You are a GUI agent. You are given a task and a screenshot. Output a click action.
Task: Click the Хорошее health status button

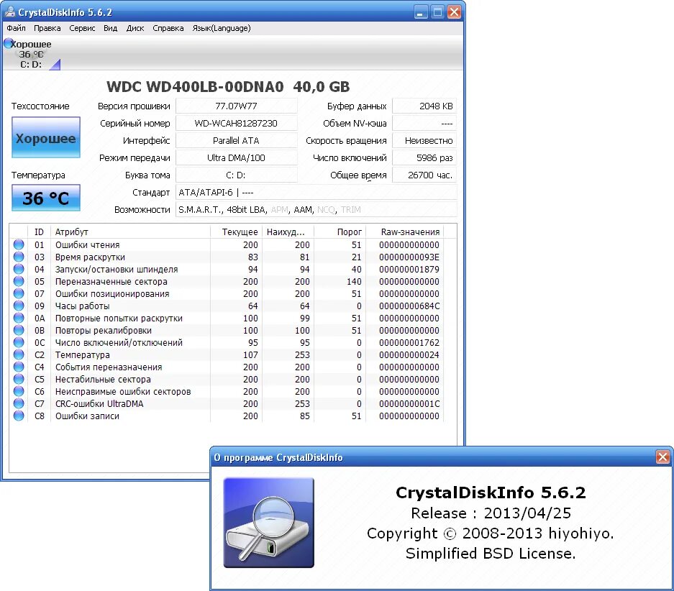click(x=46, y=137)
